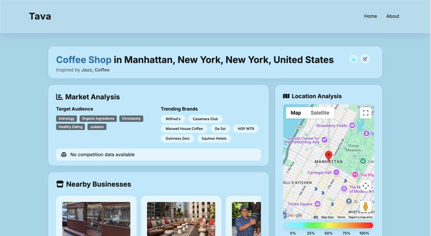Click the Carnegie Hall map marker
The image size is (431, 236).
pos(336,172)
